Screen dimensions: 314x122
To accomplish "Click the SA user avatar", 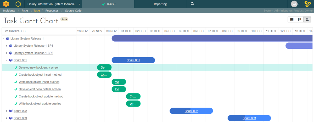I will click(x=294, y=4).
